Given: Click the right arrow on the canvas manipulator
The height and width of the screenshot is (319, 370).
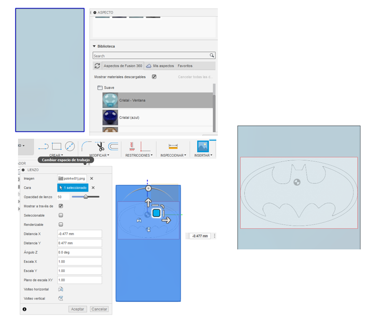Looking at the screenshot, I should (x=166, y=220).
